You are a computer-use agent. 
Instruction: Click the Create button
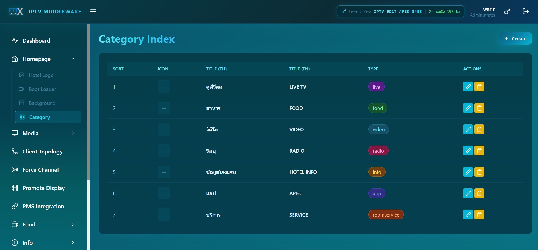click(x=515, y=39)
